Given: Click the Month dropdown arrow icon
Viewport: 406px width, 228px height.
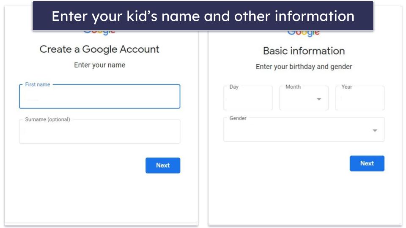Looking at the screenshot, I should (x=319, y=99).
